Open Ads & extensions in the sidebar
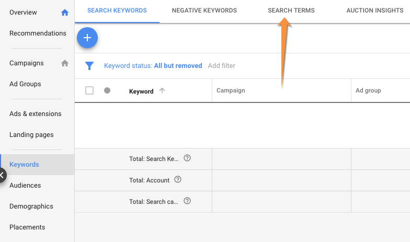 click(36, 114)
